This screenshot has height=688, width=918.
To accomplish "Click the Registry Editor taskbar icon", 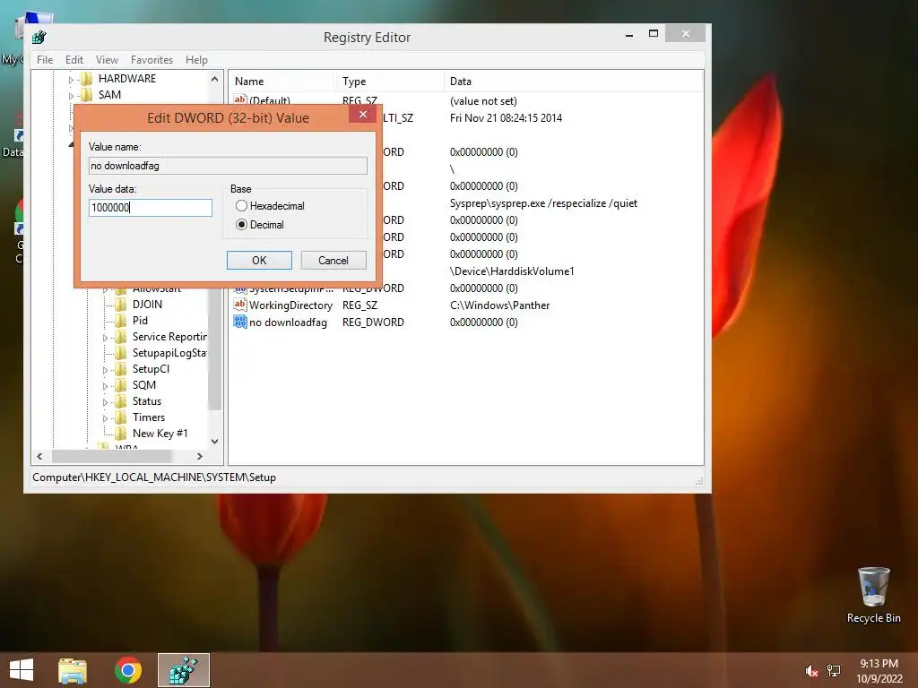I will [x=183, y=670].
